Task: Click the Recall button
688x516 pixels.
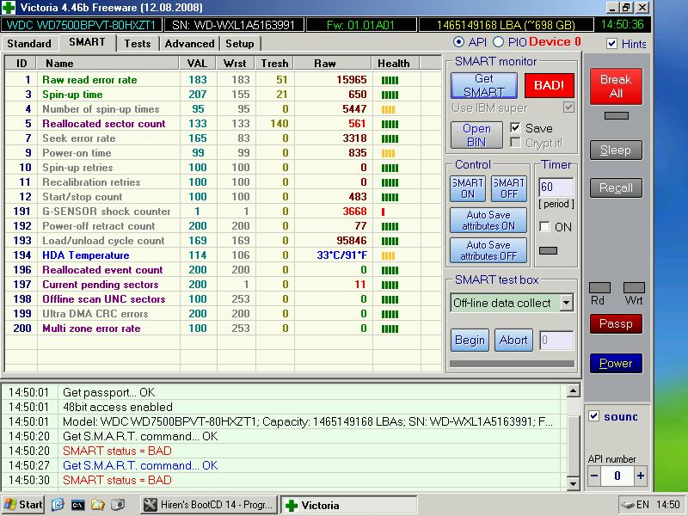Action: tap(616, 187)
